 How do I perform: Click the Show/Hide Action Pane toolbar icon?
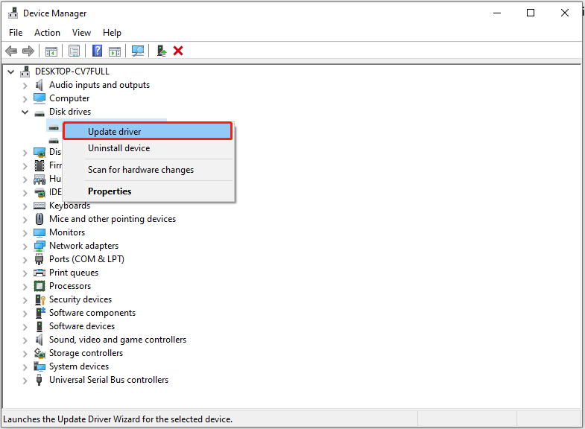(x=115, y=51)
